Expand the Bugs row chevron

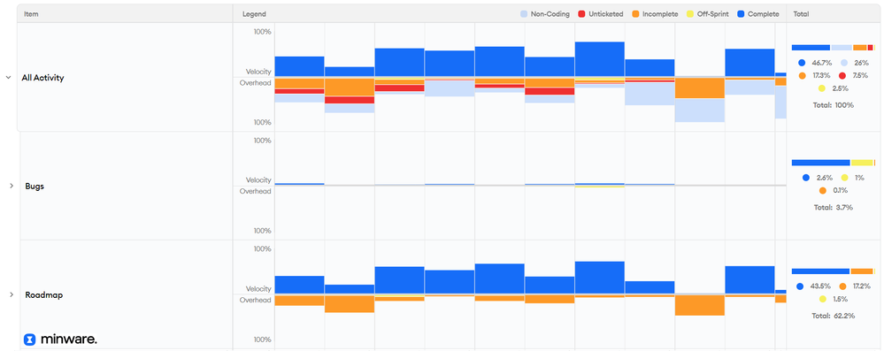coord(12,186)
